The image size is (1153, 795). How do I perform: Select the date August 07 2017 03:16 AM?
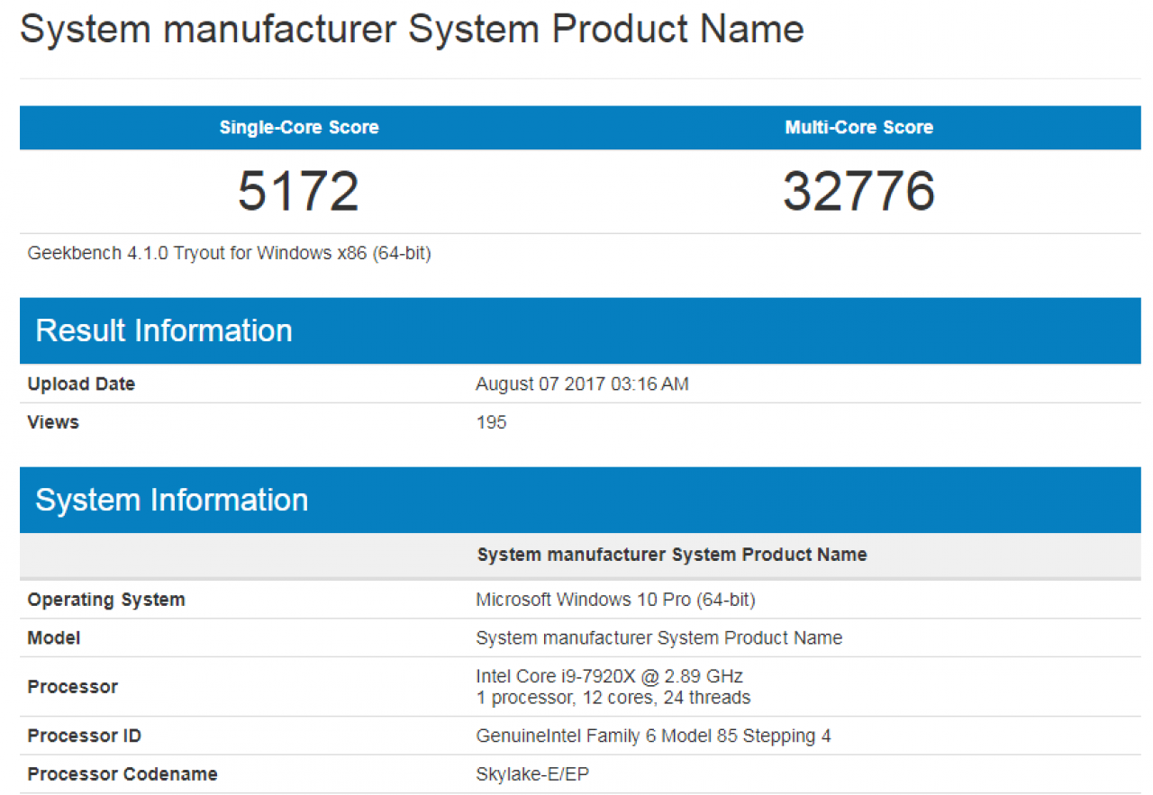pyautogui.click(x=582, y=384)
